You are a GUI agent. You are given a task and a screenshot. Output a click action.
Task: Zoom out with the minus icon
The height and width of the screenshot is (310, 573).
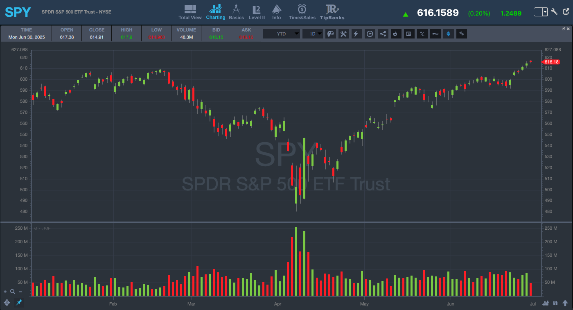point(20,292)
